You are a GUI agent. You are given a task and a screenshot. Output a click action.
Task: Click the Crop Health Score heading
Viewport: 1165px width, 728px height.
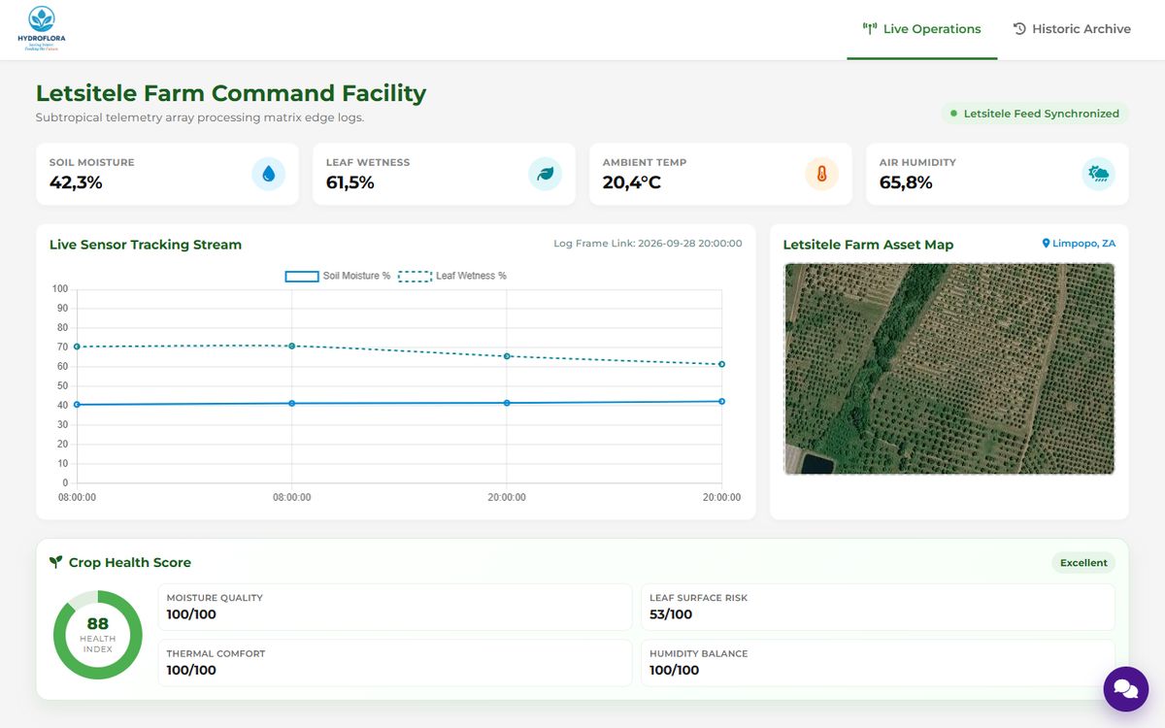tap(130, 562)
